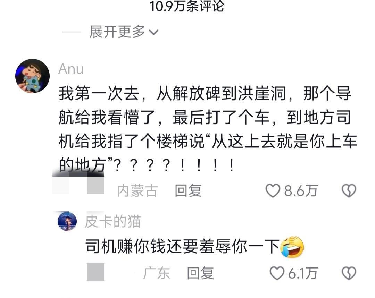Select Anu's comment text about 洪崖洞
The image size is (375, 298).
(x=208, y=129)
